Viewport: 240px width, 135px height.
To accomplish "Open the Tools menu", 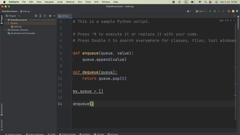I will (x=88, y=2).
